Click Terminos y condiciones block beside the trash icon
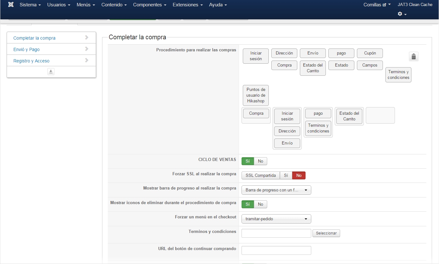This screenshot has height=264, width=439. click(398, 74)
